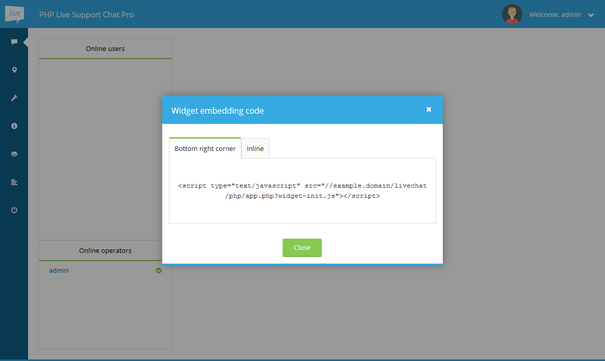This screenshot has width=605, height=361.
Task: Click the power logout sidebar icon
Action: (x=14, y=210)
